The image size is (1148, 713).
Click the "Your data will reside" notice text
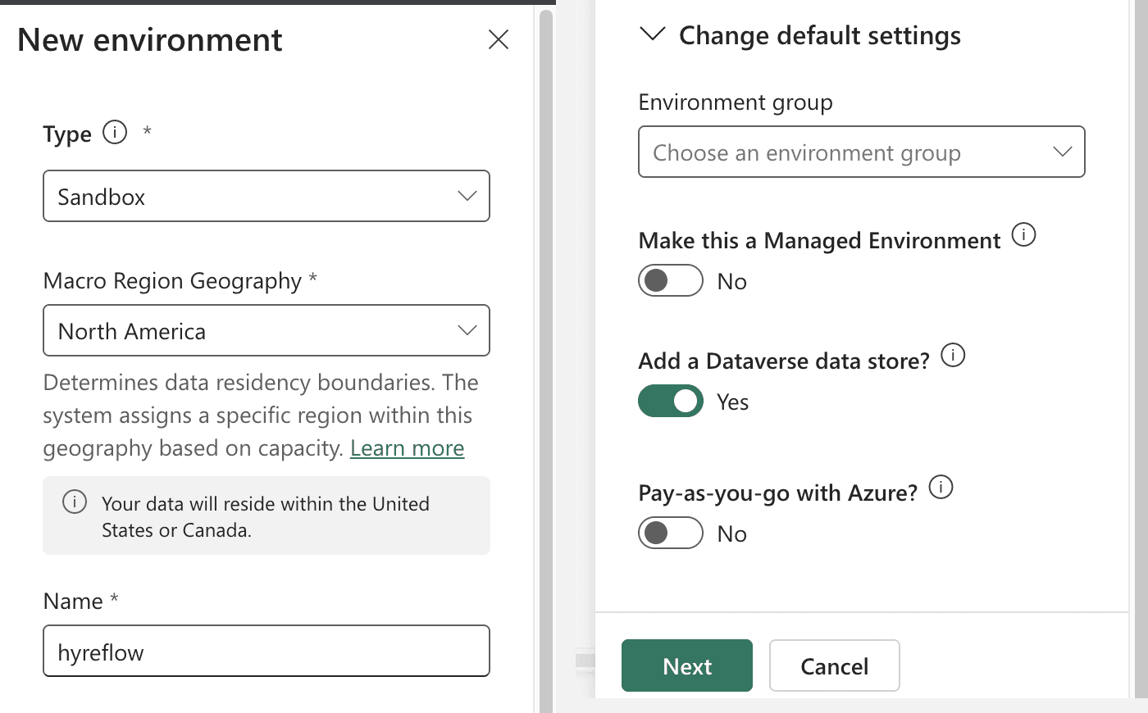point(266,516)
